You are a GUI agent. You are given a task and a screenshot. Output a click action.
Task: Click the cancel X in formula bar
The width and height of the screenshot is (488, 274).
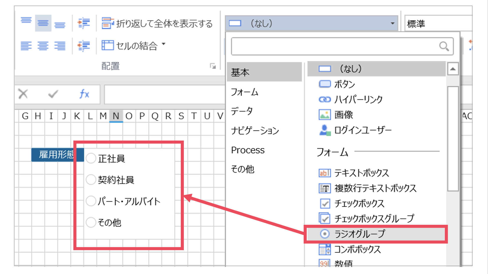pos(23,94)
